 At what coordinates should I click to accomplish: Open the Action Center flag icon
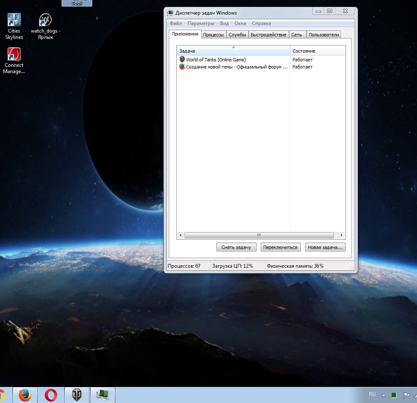pyautogui.click(x=406, y=395)
